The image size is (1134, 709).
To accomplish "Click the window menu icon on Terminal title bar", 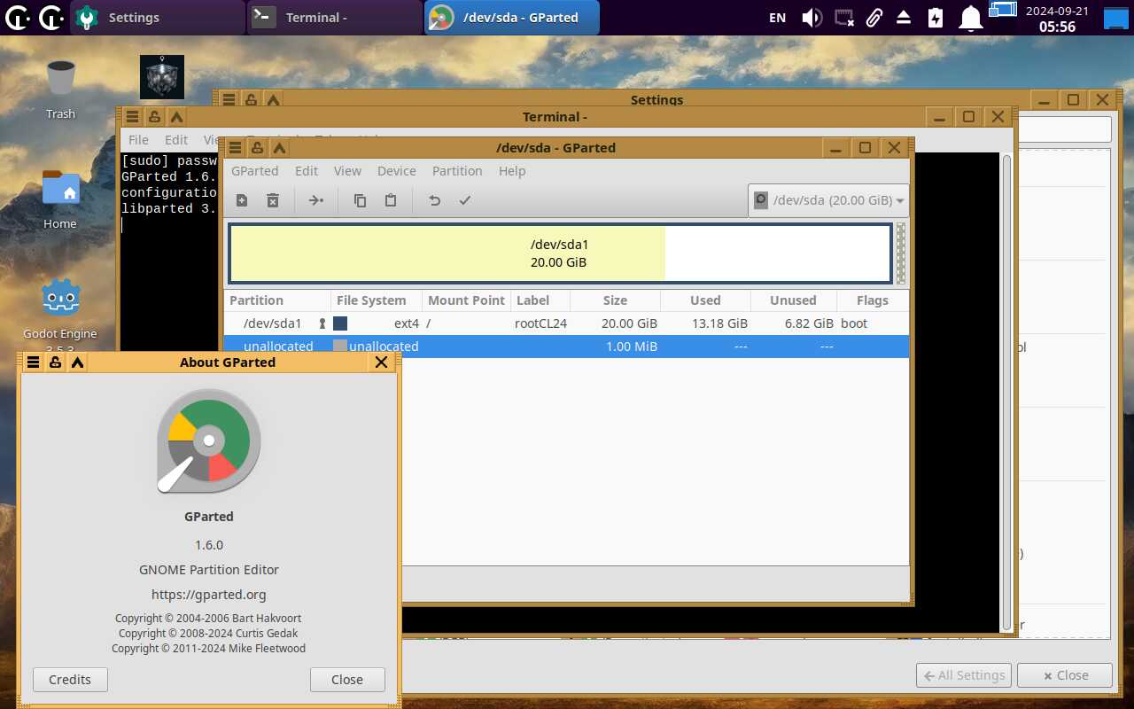I will point(131,117).
